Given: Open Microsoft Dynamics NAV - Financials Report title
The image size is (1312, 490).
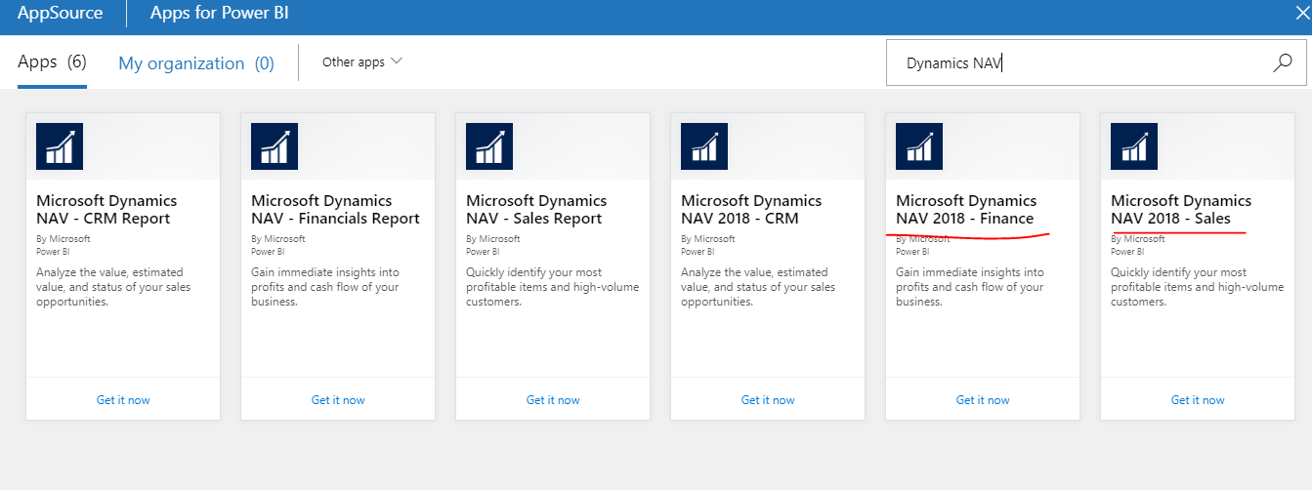Looking at the screenshot, I should [x=335, y=210].
